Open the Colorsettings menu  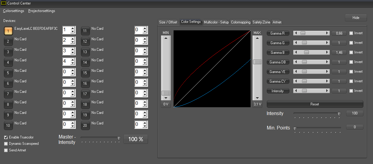(14, 11)
